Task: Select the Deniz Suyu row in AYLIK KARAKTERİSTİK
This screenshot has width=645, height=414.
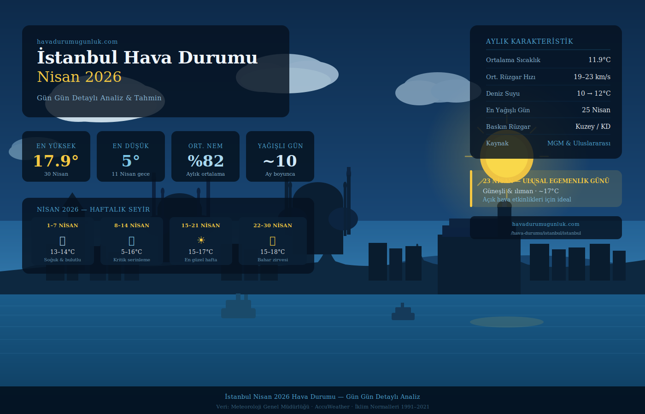Action: [548, 93]
